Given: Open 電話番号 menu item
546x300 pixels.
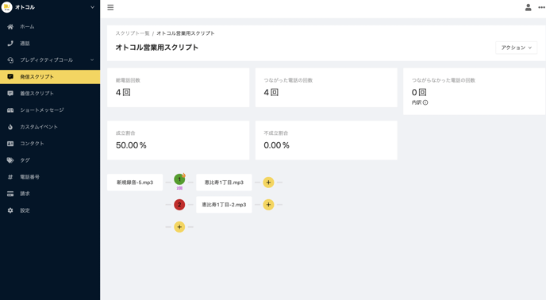Looking at the screenshot, I should (x=50, y=177).
